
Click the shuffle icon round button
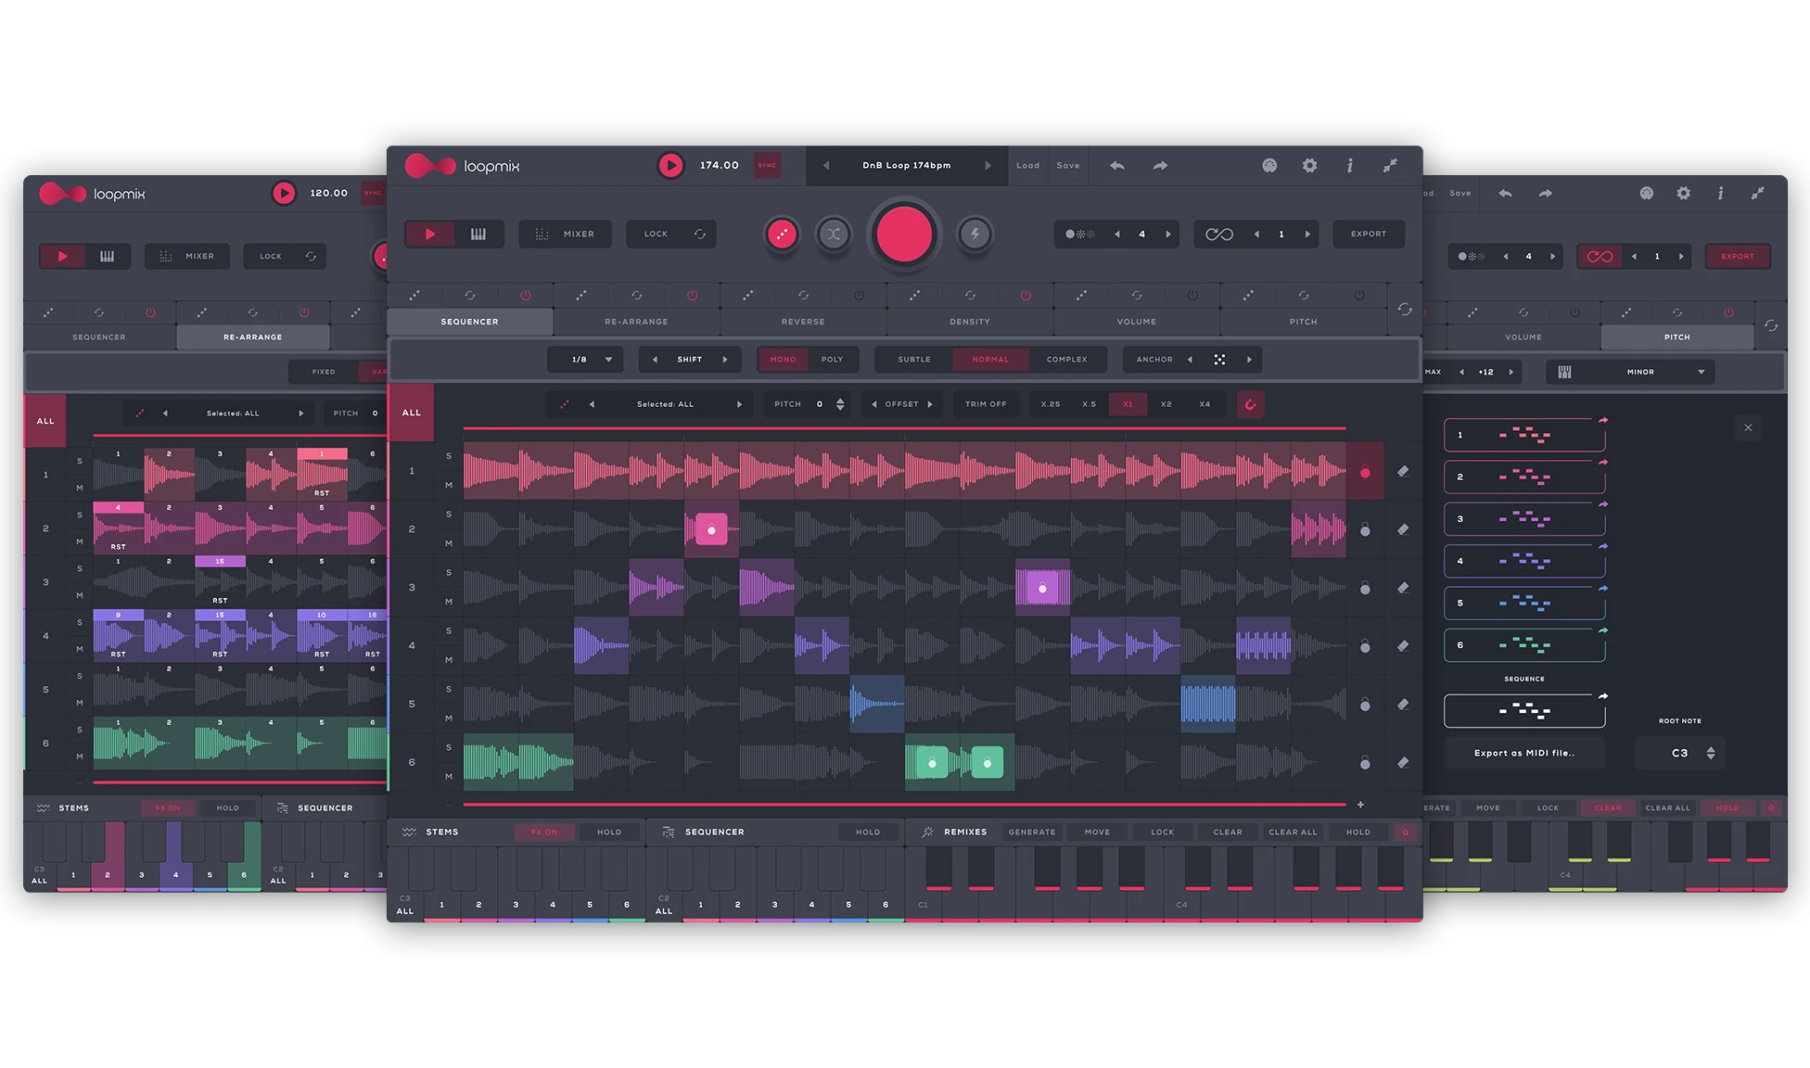(x=833, y=235)
